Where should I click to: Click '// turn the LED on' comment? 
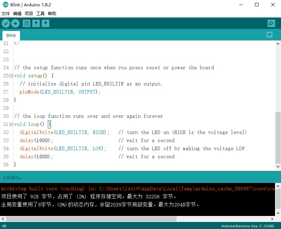tap(183, 132)
